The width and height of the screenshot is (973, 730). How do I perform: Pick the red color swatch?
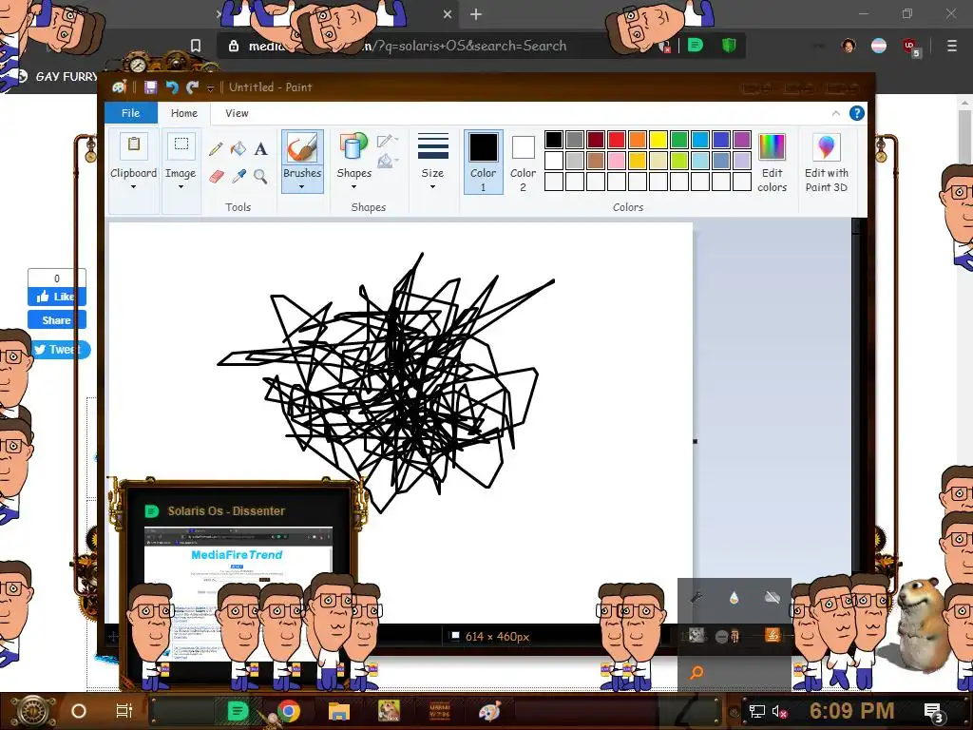click(616, 140)
